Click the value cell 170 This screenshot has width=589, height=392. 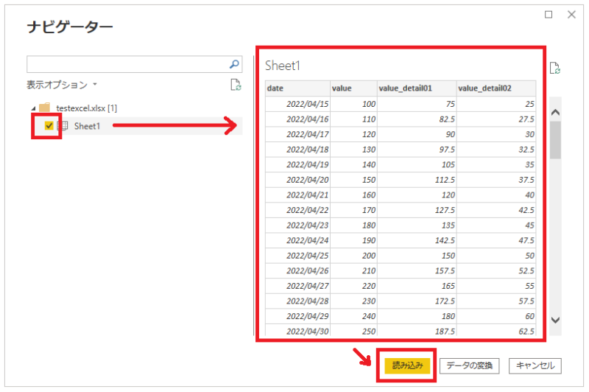pyautogui.click(x=353, y=210)
